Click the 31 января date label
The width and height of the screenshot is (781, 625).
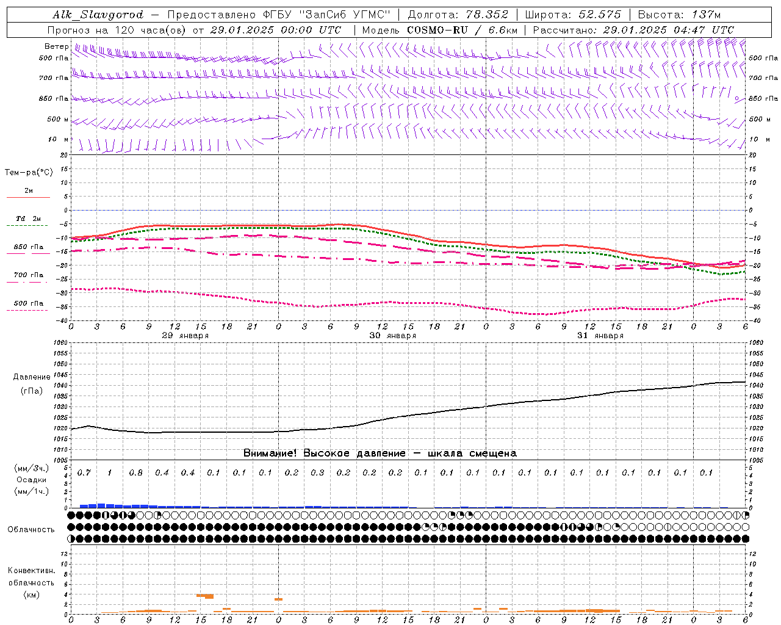pyautogui.click(x=600, y=336)
